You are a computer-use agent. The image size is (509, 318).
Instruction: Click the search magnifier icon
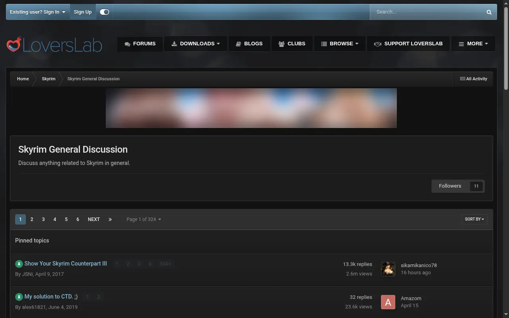point(489,12)
